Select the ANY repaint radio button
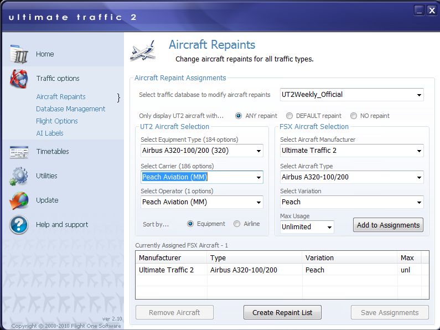Image resolution: width=440 pixels, height=330 pixels. pos(239,116)
